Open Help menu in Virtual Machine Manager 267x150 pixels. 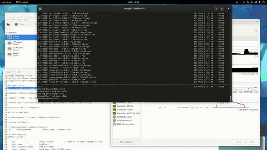[26, 20]
